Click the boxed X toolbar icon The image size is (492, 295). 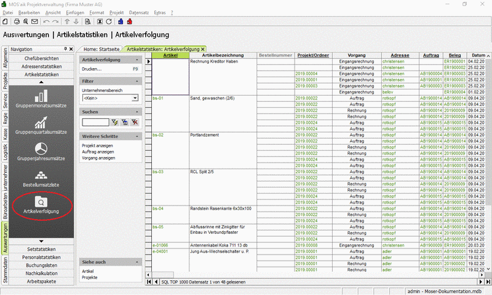100,21
